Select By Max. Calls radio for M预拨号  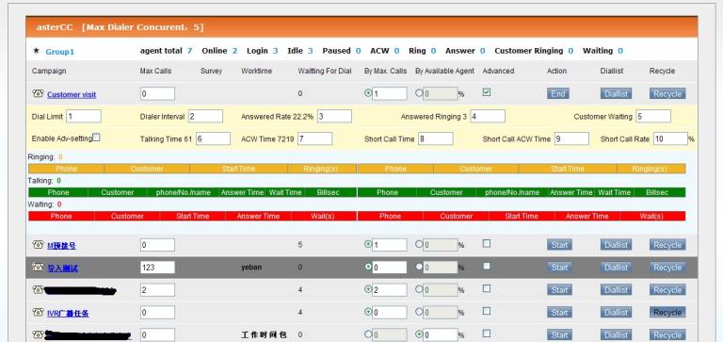pos(368,244)
